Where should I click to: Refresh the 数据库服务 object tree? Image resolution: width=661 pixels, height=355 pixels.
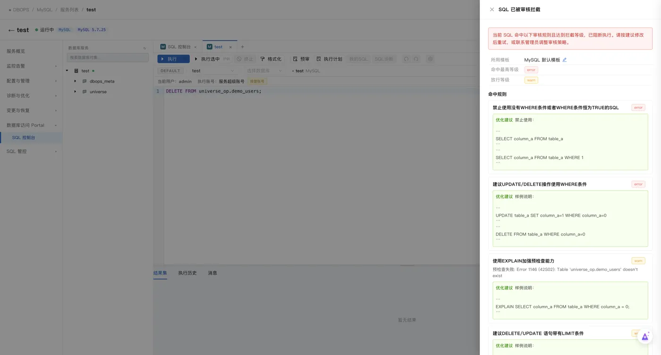click(144, 48)
